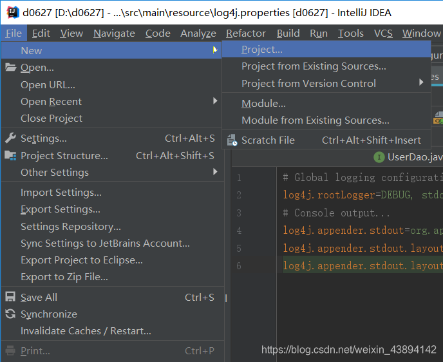This screenshot has height=362, width=443.
Task: Switch to the UserDao.java editor tab
Action: click(408, 157)
